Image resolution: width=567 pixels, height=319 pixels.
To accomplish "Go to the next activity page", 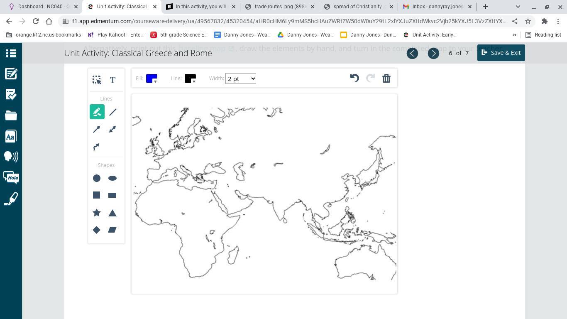I will (433, 53).
